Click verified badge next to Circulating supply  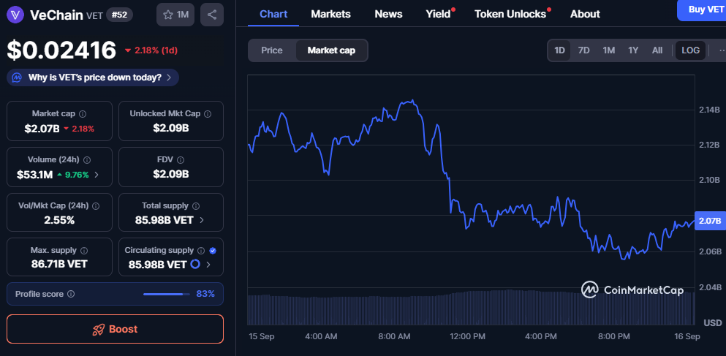(213, 251)
